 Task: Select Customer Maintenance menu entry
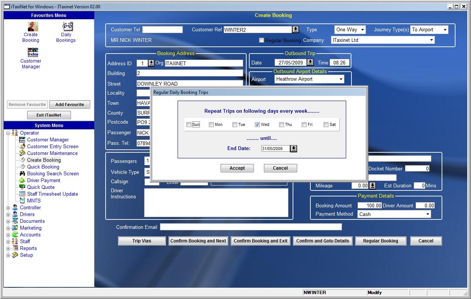click(x=52, y=153)
